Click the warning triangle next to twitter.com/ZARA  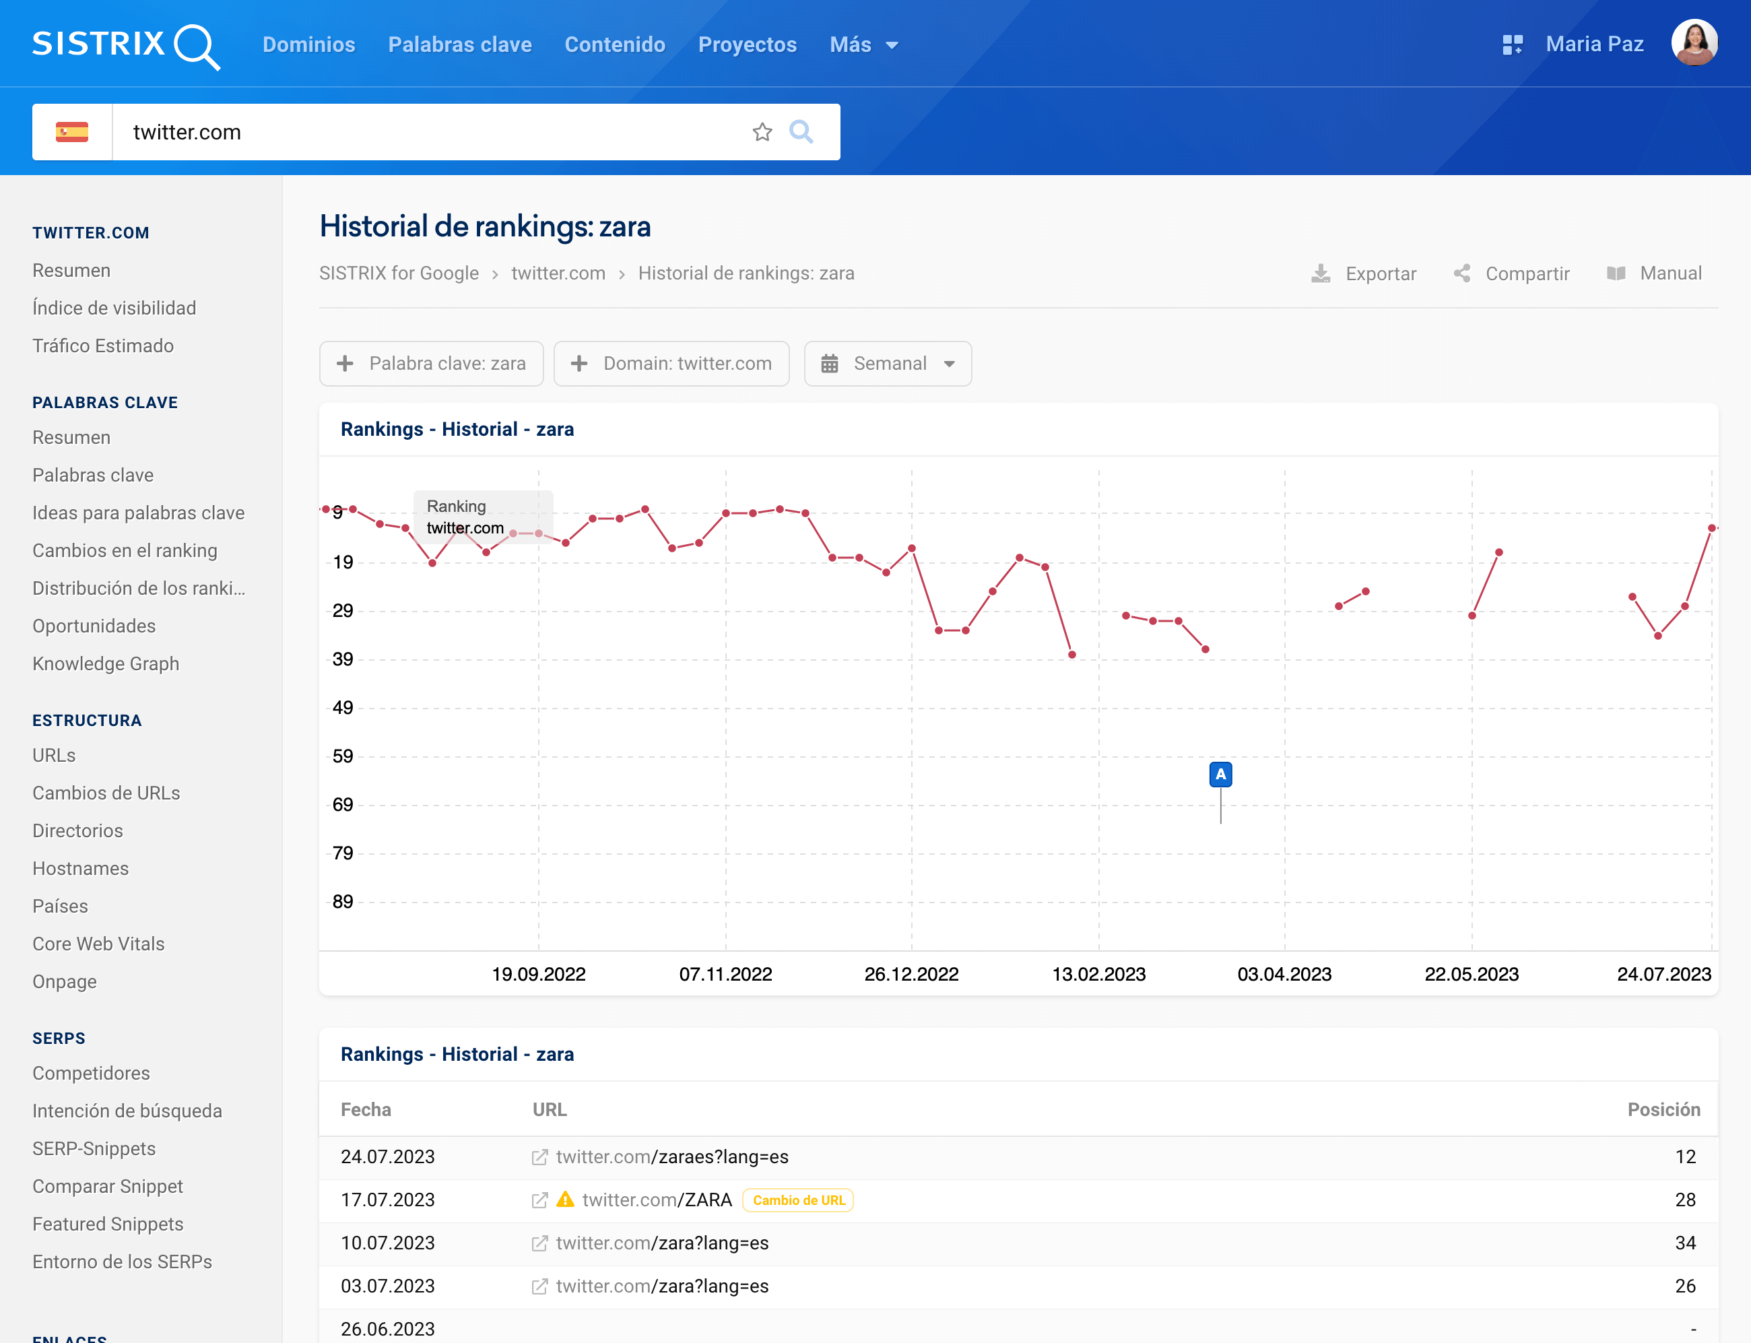[x=566, y=1199]
